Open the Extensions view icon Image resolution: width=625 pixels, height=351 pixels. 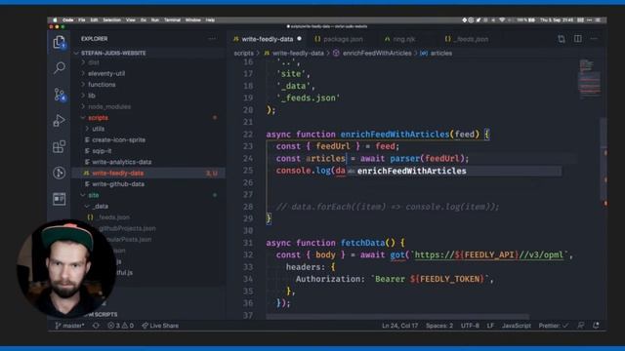[x=59, y=146]
